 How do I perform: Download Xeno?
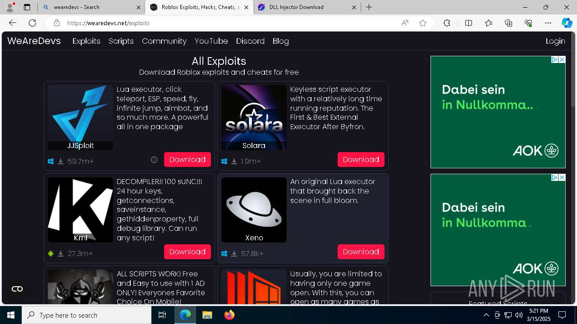click(361, 252)
